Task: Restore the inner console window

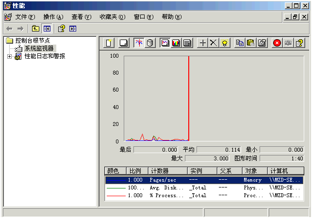Action: point(296,17)
